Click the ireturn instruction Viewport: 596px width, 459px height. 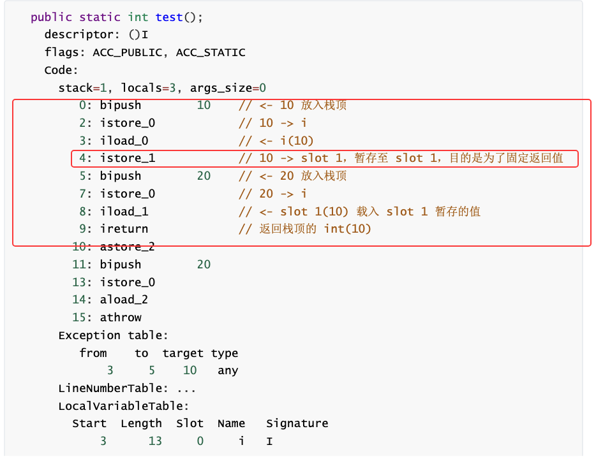pos(124,229)
